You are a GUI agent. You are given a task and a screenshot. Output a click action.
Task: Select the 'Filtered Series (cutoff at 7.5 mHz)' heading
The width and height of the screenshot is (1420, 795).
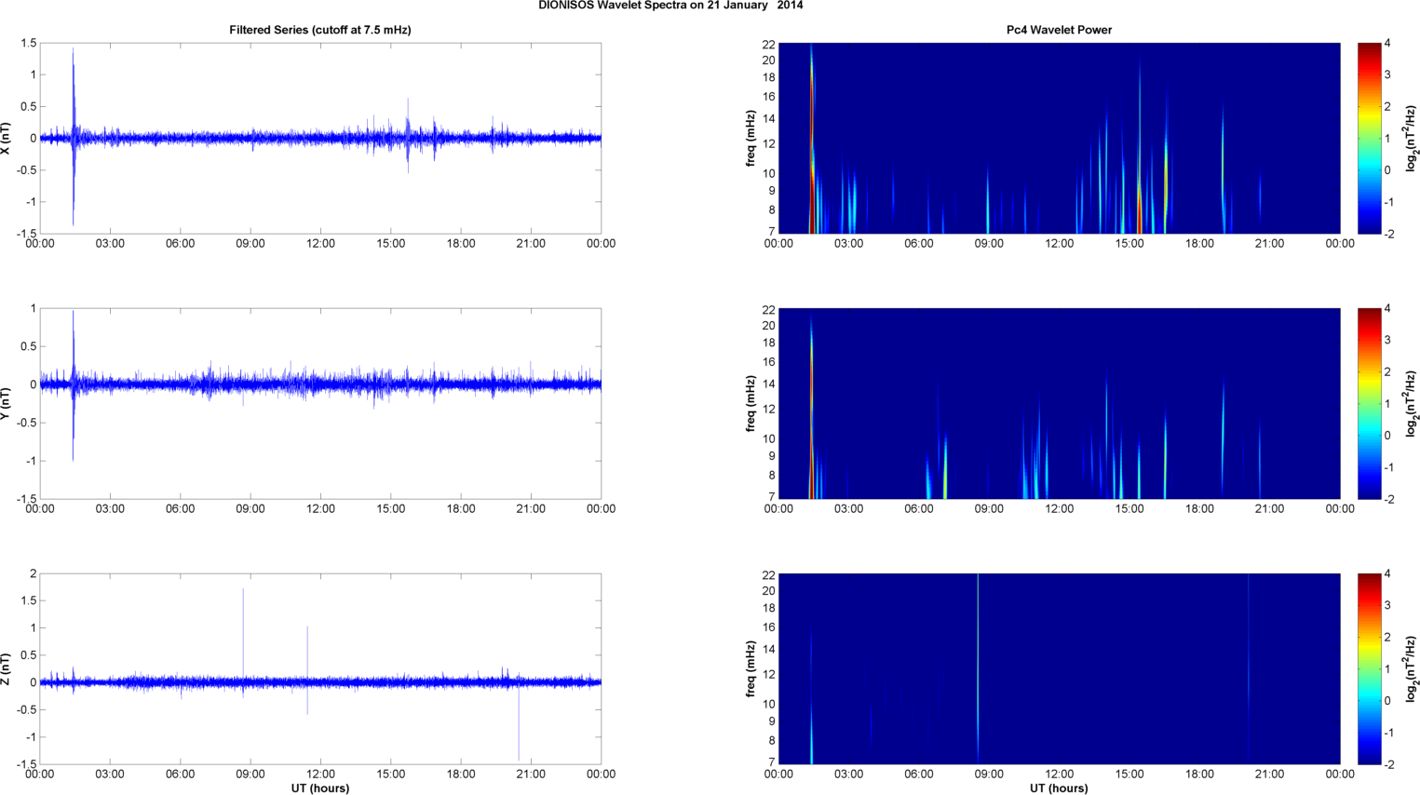pos(320,30)
